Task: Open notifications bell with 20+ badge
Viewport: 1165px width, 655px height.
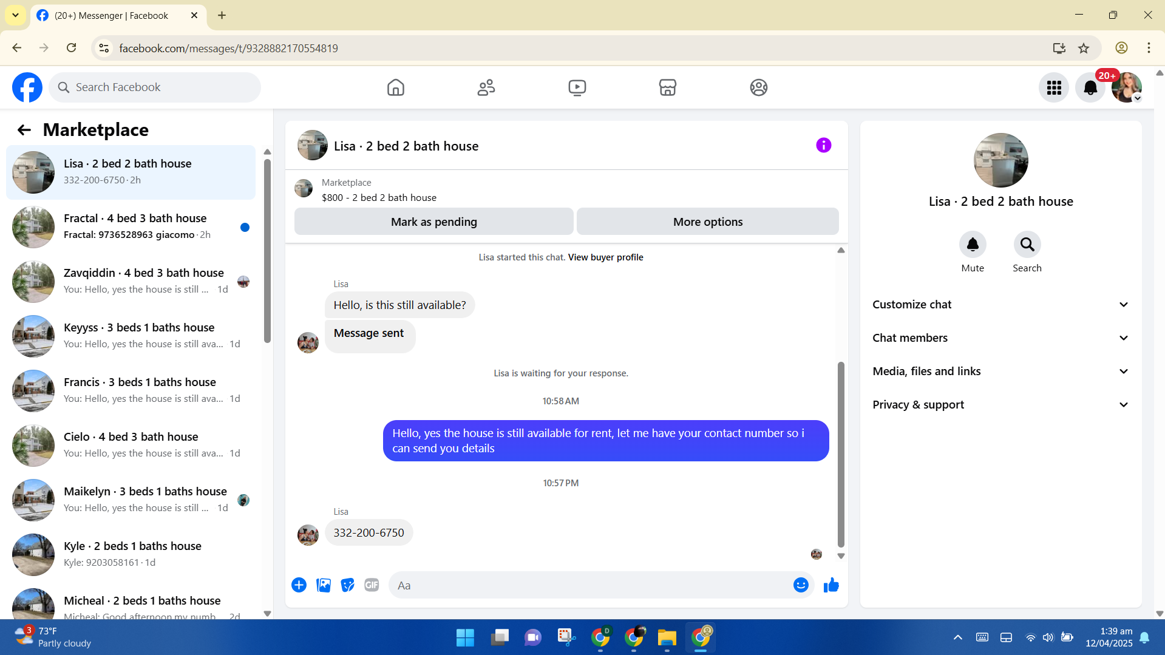Action: coord(1090,88)
